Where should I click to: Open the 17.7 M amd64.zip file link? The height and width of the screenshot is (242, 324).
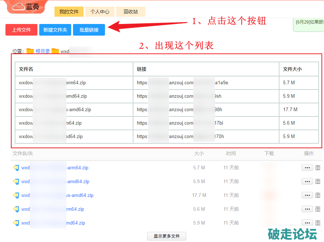click(x=80, y=195)
